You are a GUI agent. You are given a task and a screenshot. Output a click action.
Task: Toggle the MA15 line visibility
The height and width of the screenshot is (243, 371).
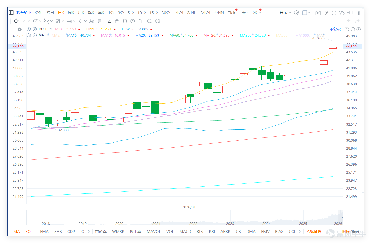click(113, 35)
